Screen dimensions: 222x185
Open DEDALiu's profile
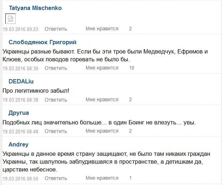(21, 81)
